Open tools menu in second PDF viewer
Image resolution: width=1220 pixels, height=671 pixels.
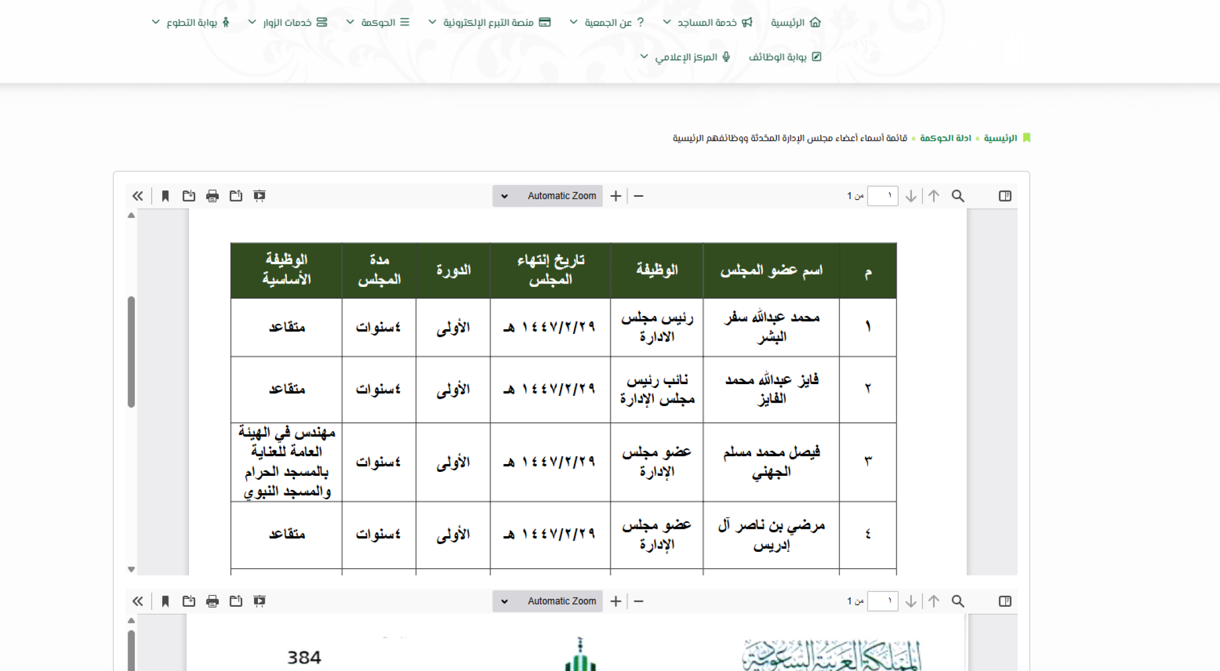click(x=138, y=601)
